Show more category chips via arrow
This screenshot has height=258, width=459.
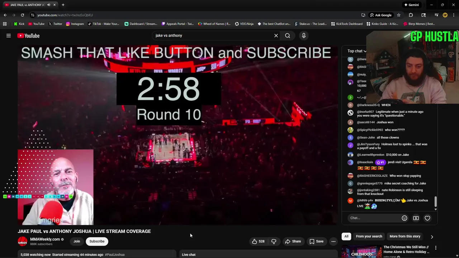[x=432, y=236]
